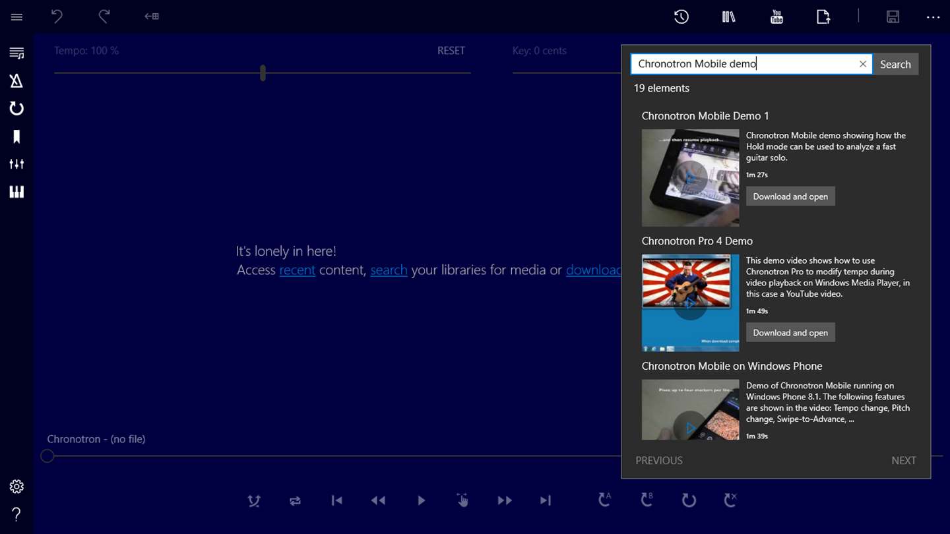Adjust the Tempo slider handle
The image size is (950, 534).
pyautogui.click(x=263, y=73)
